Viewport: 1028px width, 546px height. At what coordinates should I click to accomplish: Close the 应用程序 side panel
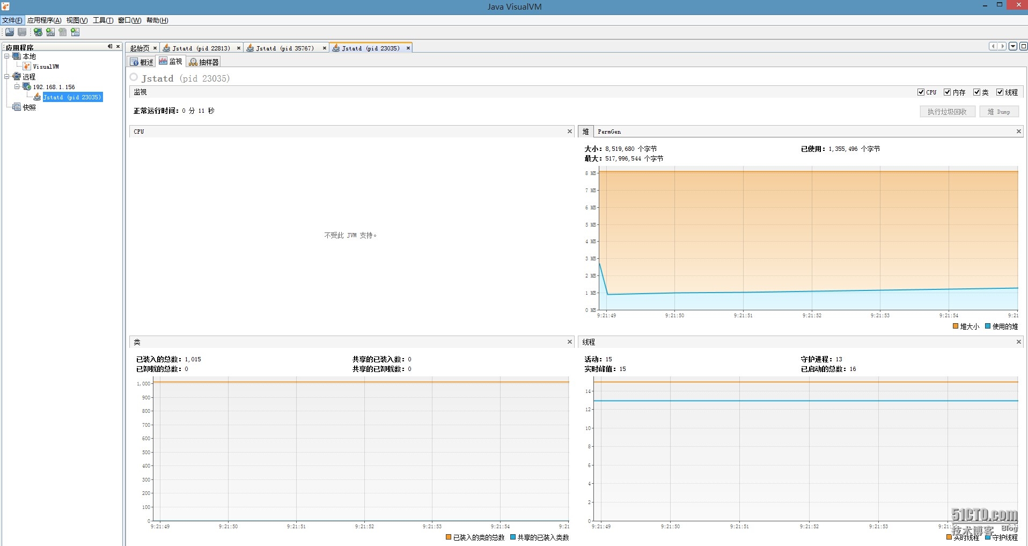(118, 47)
